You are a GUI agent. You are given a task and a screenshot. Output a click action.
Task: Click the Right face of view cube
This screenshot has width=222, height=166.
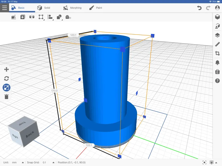[x=15, y=136]
